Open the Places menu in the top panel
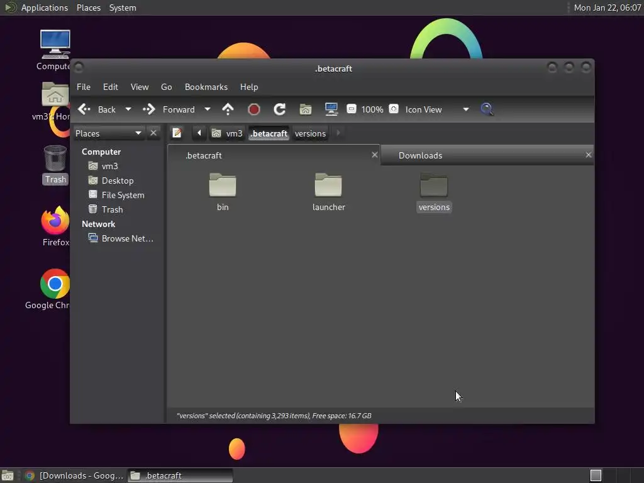 (x=88, y=8)
